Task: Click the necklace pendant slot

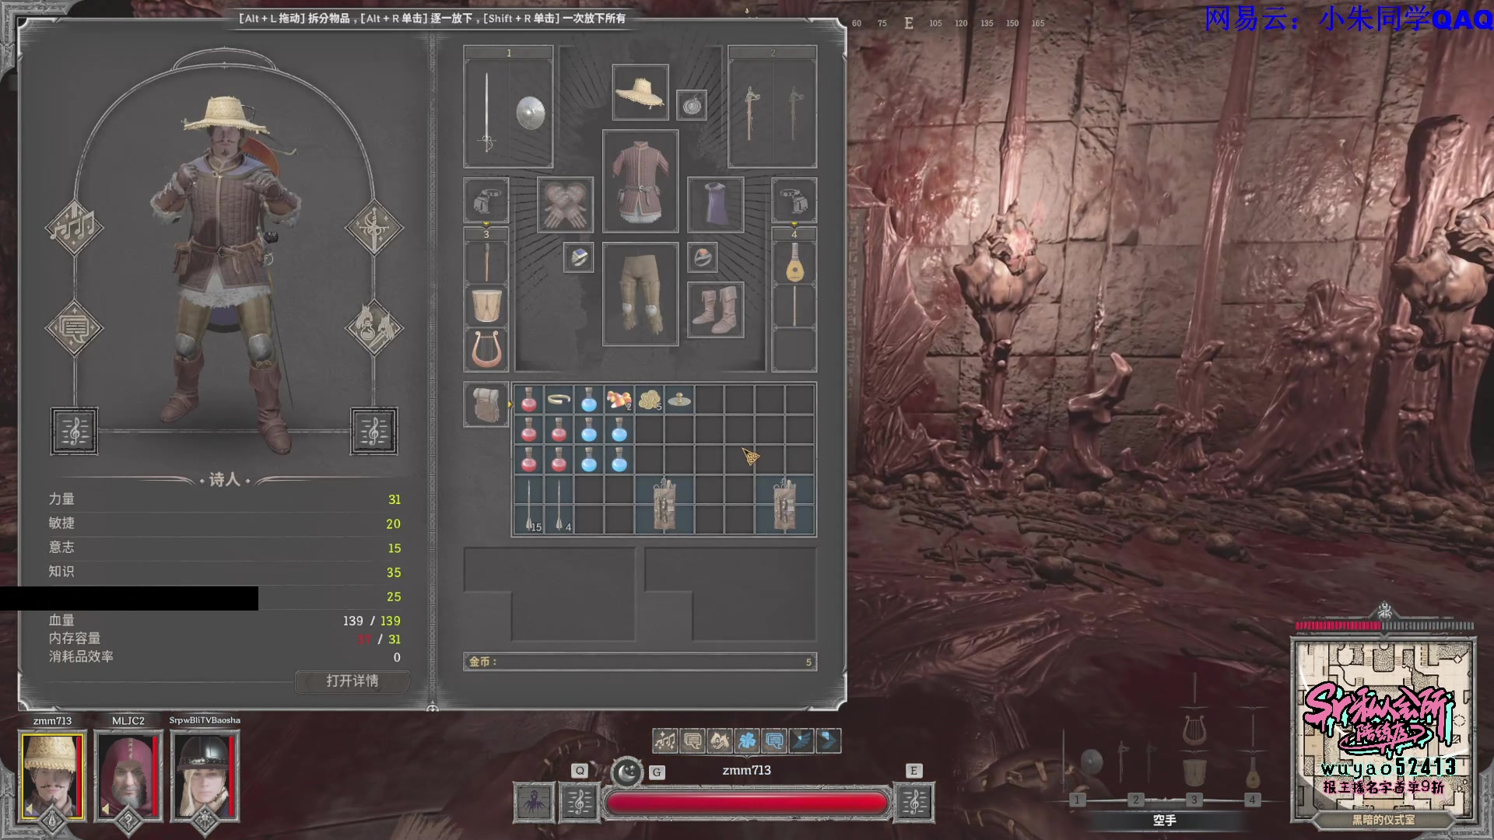Action: click(692, 105)
